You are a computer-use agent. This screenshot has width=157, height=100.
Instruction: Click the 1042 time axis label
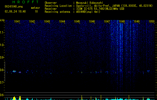click(x=32, y=21)
